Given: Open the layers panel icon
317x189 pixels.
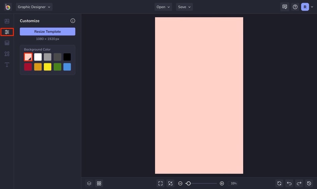Looking at the screenshot, I should pyautogui.click(x=89, y=183).
